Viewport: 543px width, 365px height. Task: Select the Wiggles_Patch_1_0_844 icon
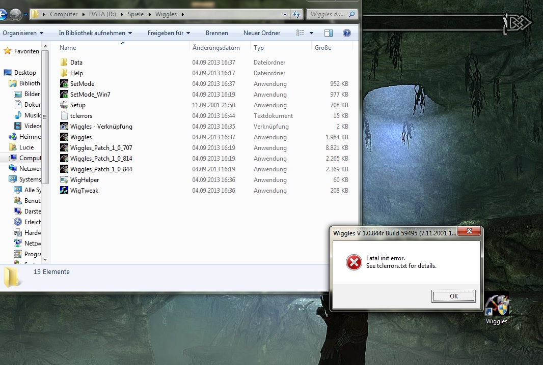64,169
